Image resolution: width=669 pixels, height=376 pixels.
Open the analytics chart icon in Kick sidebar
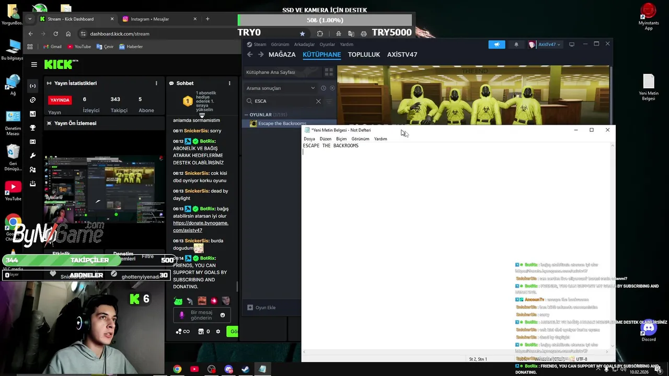pos(33,114)
